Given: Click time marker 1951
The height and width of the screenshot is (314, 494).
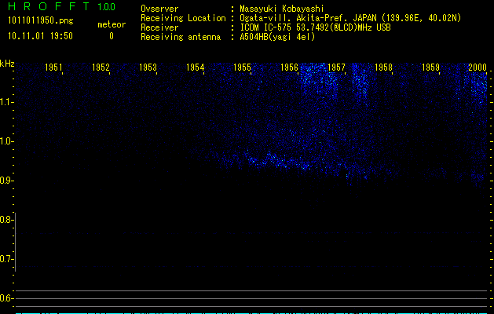Looking at the screenshot, I should pyautogui.click(x=53, y=67).
